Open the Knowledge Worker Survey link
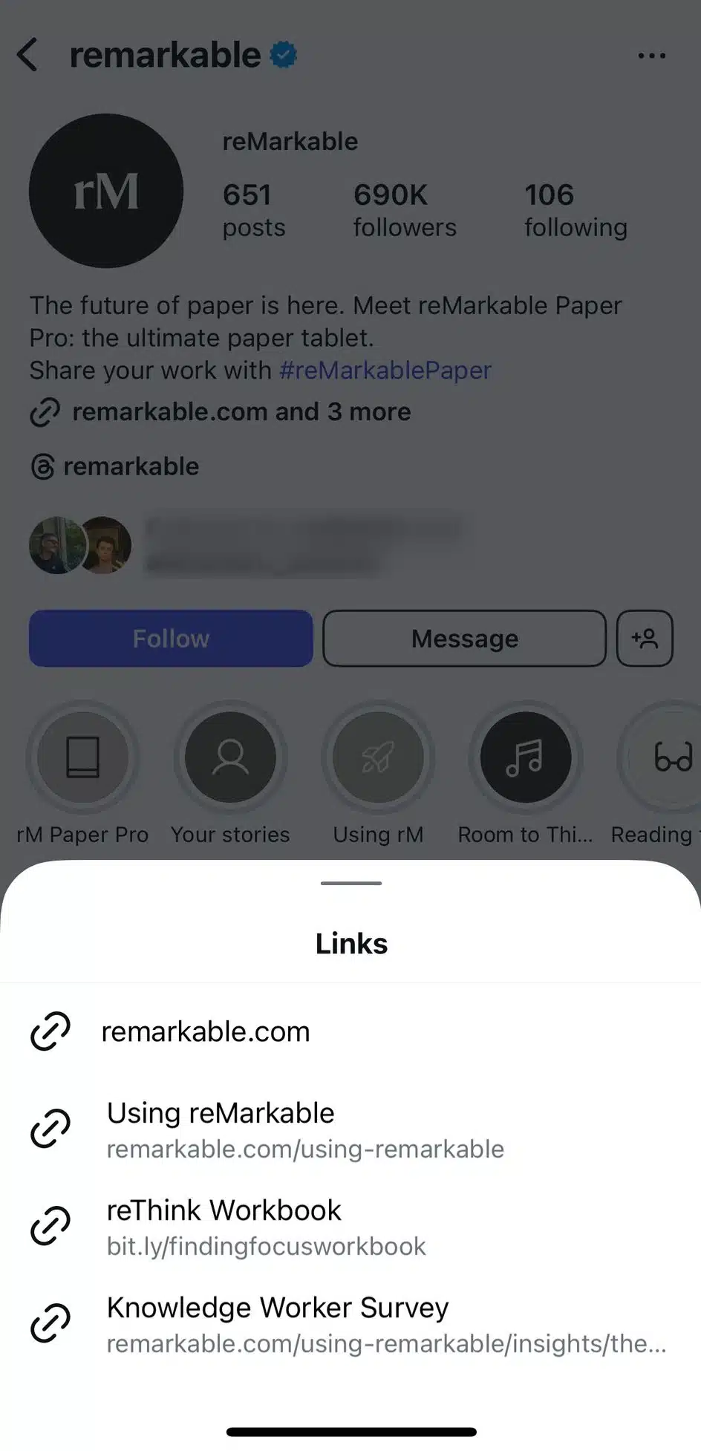 click(350, 1323)
